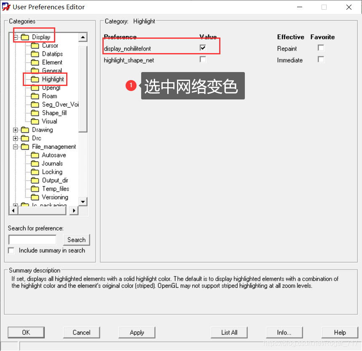This screenshot has width=362, height=351.
Task: Expand the Drawing tree node
Action: click(x=16, y=130)
